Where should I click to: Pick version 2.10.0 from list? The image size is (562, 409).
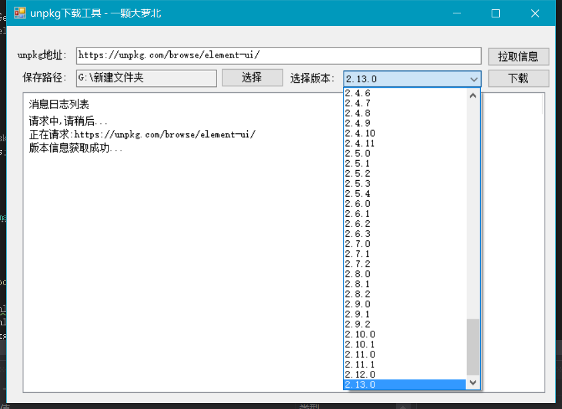click(360, 334)
